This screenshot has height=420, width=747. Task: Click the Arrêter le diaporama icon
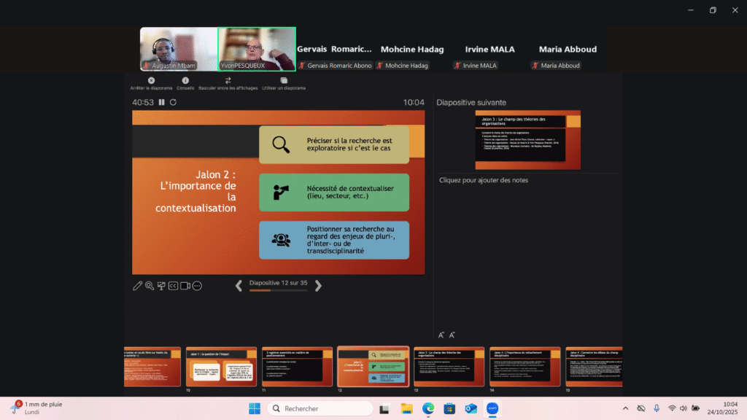(x=151, y=80)
